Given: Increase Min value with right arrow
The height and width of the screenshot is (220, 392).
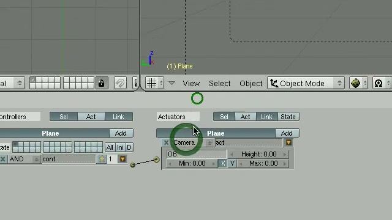Looking at the screenshot, I should click(x=214, y=164).
